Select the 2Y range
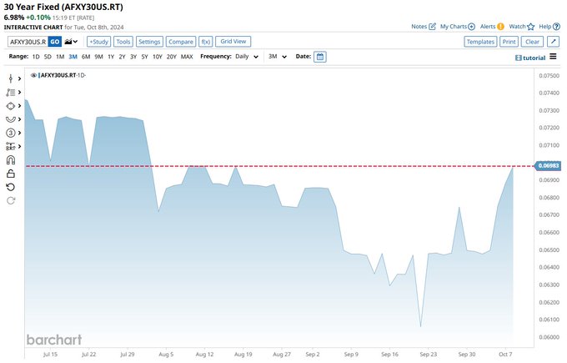 (123, 57)
